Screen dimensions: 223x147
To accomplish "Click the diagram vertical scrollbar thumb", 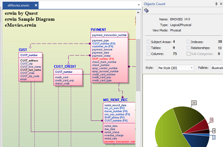I will pyautogui.click(x=138, y=65).
